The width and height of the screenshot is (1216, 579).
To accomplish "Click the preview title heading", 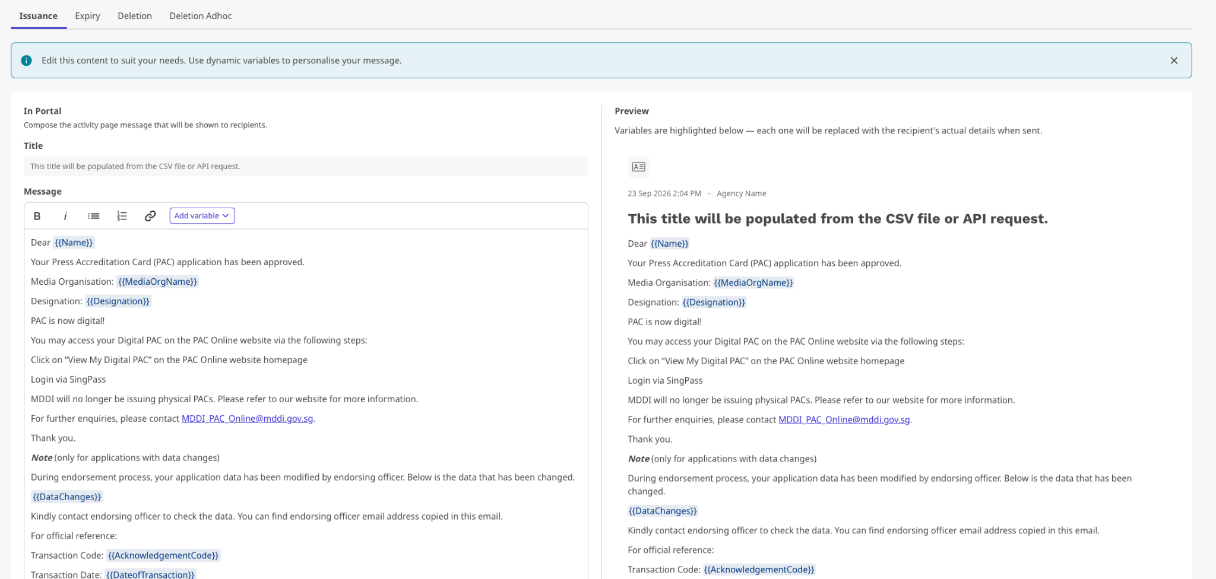I will [838, 219].
